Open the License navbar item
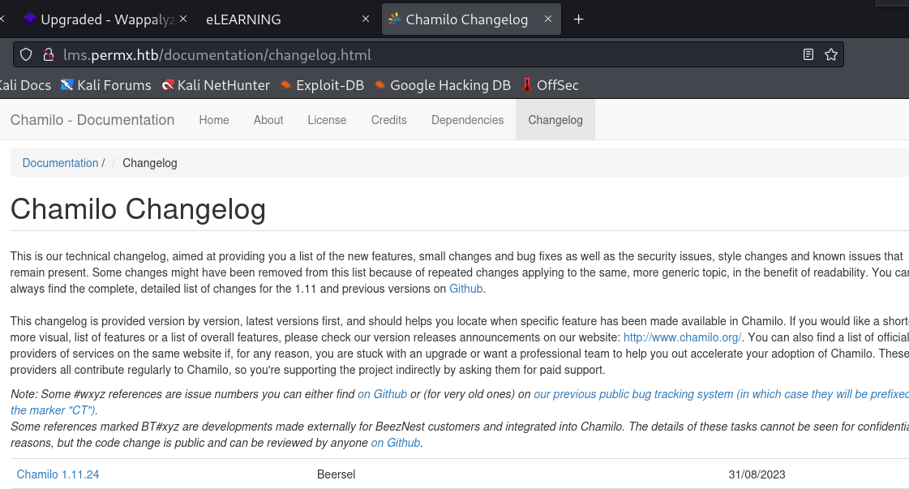The width and height of the screenshot is (909, 489). [327, 120]
